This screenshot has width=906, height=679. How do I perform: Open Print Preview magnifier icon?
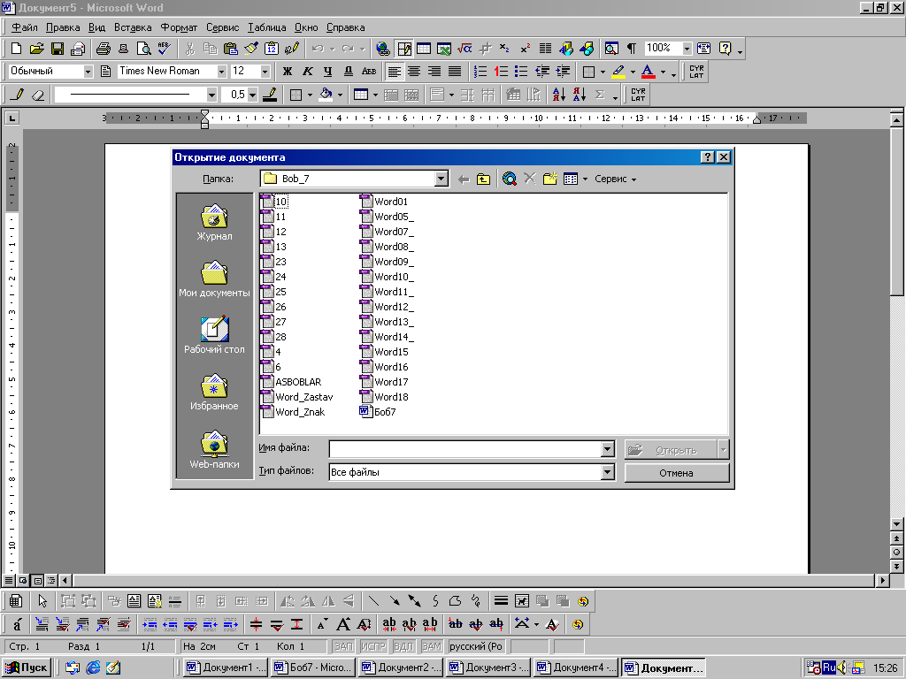coord(143,49)
